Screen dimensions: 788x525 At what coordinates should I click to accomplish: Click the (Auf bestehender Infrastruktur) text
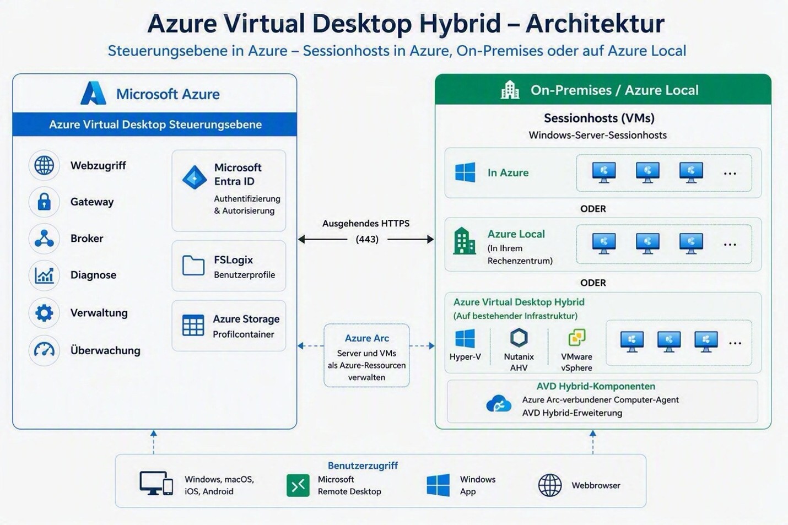(515, 316)
